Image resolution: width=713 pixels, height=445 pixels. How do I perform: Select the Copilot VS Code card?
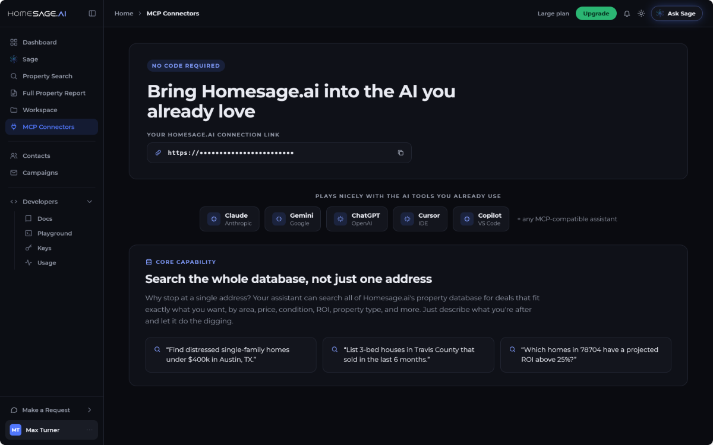coord(481,219)
